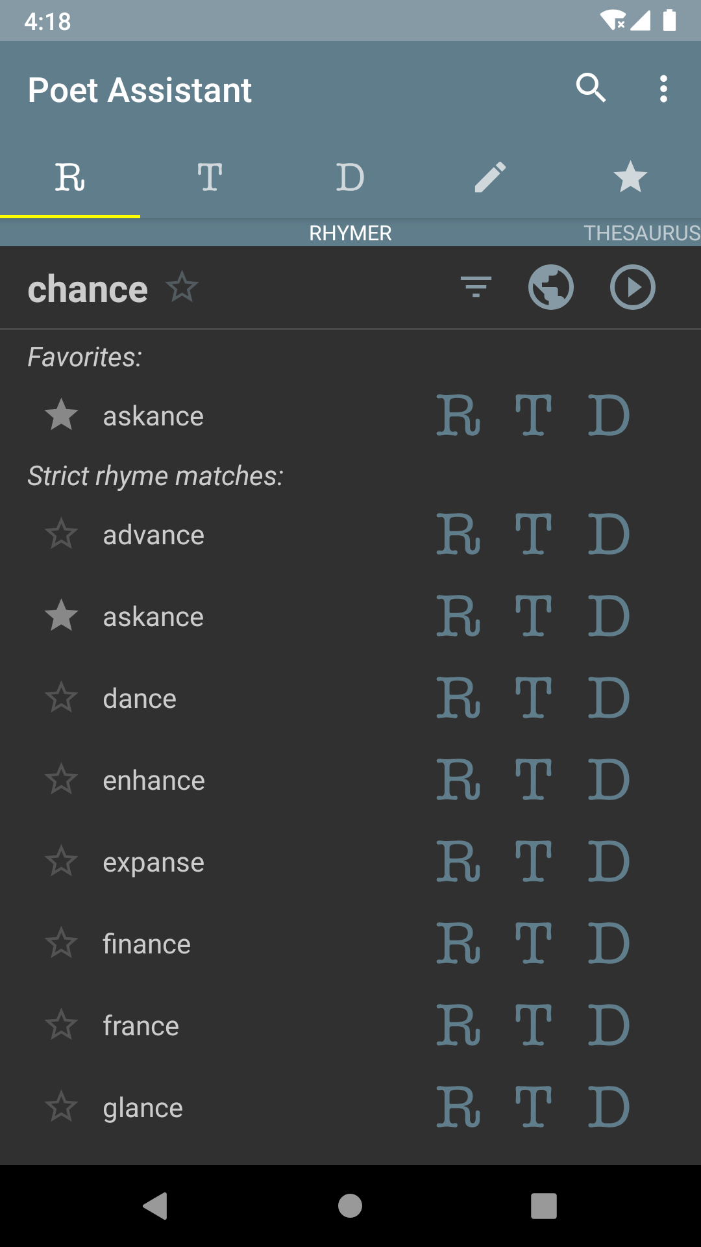Play the word chance aloud

click(632, 287)
